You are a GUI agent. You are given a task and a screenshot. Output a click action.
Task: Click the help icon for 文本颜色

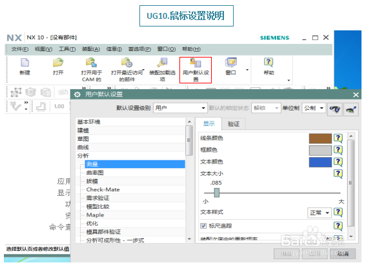pyautogui.click(x=338, y=162)
